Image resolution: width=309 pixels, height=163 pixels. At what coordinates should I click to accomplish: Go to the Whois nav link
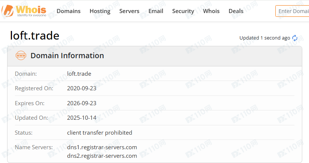pyautogui.click(x=211, y=11)
